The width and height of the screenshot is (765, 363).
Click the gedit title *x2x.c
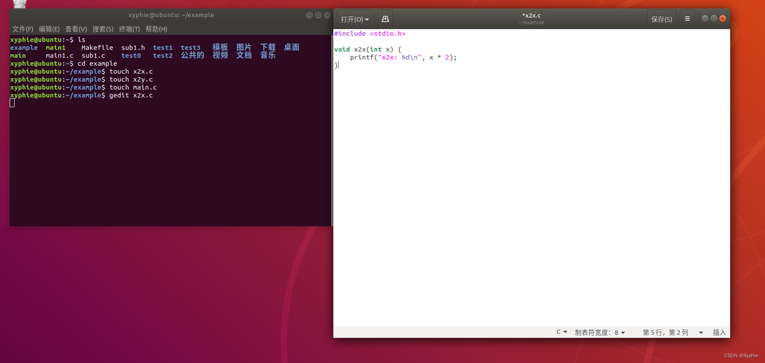tap(531, 15)
